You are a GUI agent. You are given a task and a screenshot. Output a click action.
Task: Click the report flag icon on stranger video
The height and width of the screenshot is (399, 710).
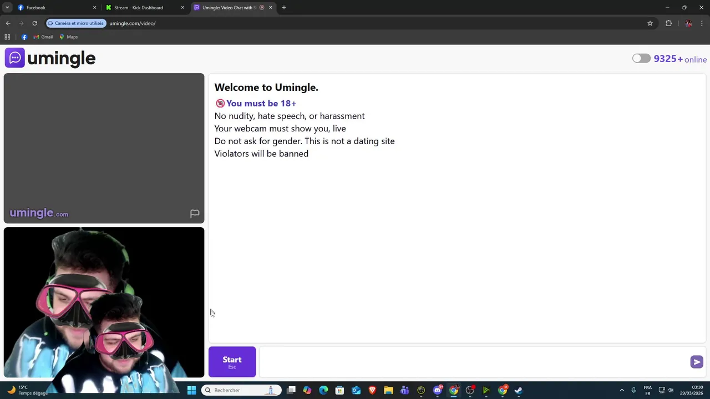[x=195, y=213]
